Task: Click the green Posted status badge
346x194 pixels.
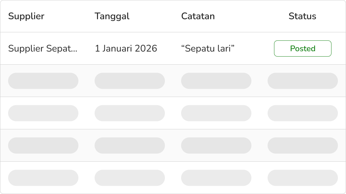Action: click(302, 48)
